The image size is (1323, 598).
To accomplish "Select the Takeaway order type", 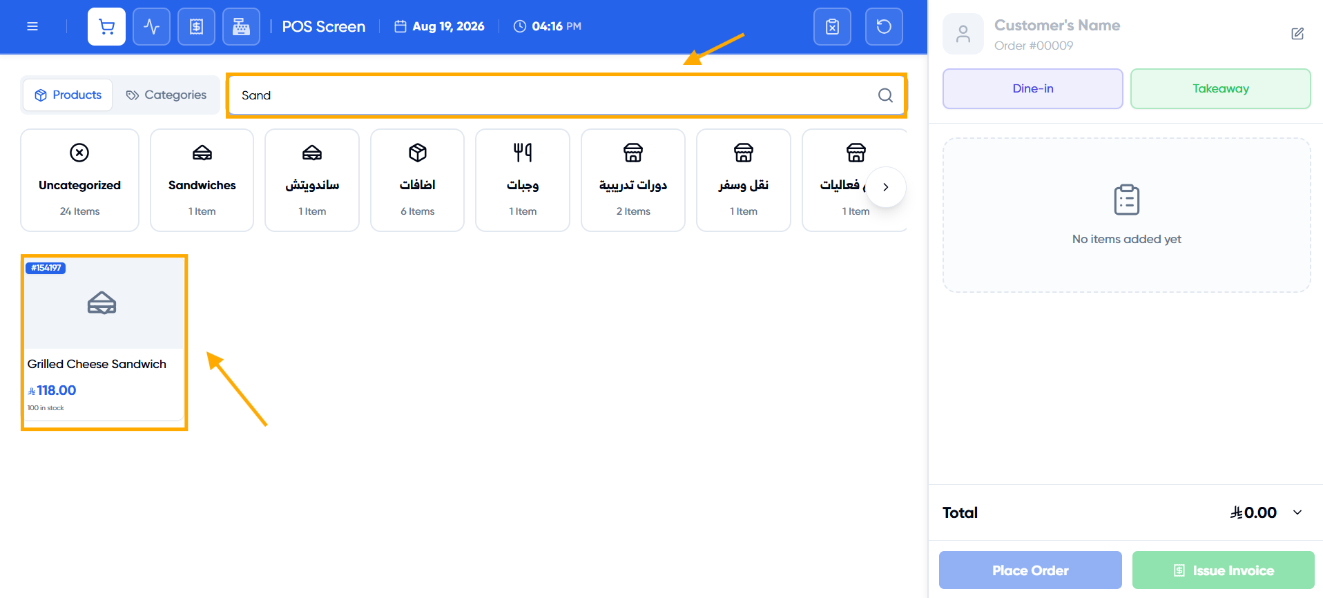I will pyautogui.click(x=1220, y=88).
